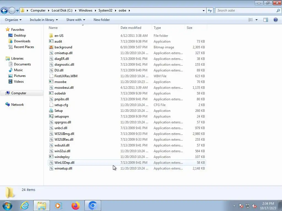The height and width of the screenshot is (211, 282).
Task: Click the Refresh button beside address bar
Action: pos(210,11)
